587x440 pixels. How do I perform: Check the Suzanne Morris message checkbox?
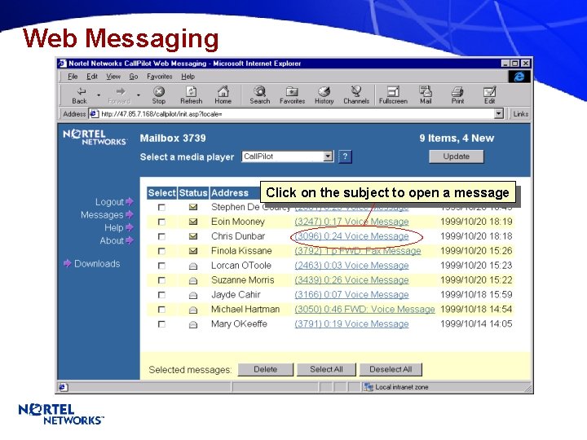point(161,280)
